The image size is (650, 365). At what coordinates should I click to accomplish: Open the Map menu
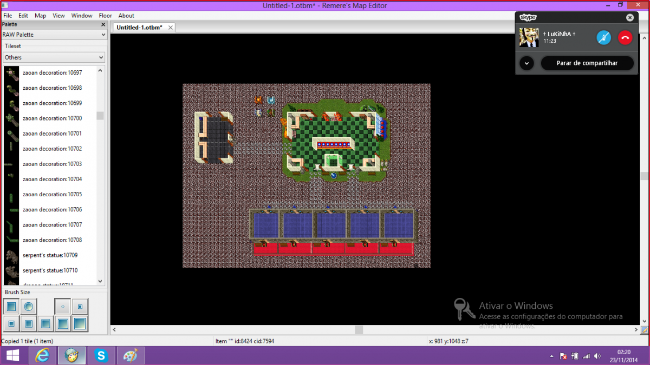(41, 16)
